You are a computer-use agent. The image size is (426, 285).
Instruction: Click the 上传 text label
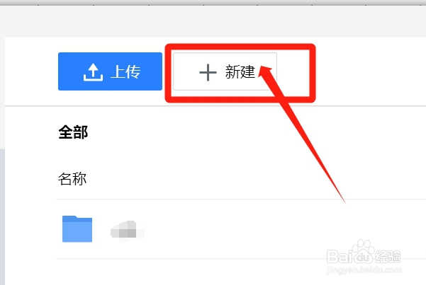click(x=125, y=72)
